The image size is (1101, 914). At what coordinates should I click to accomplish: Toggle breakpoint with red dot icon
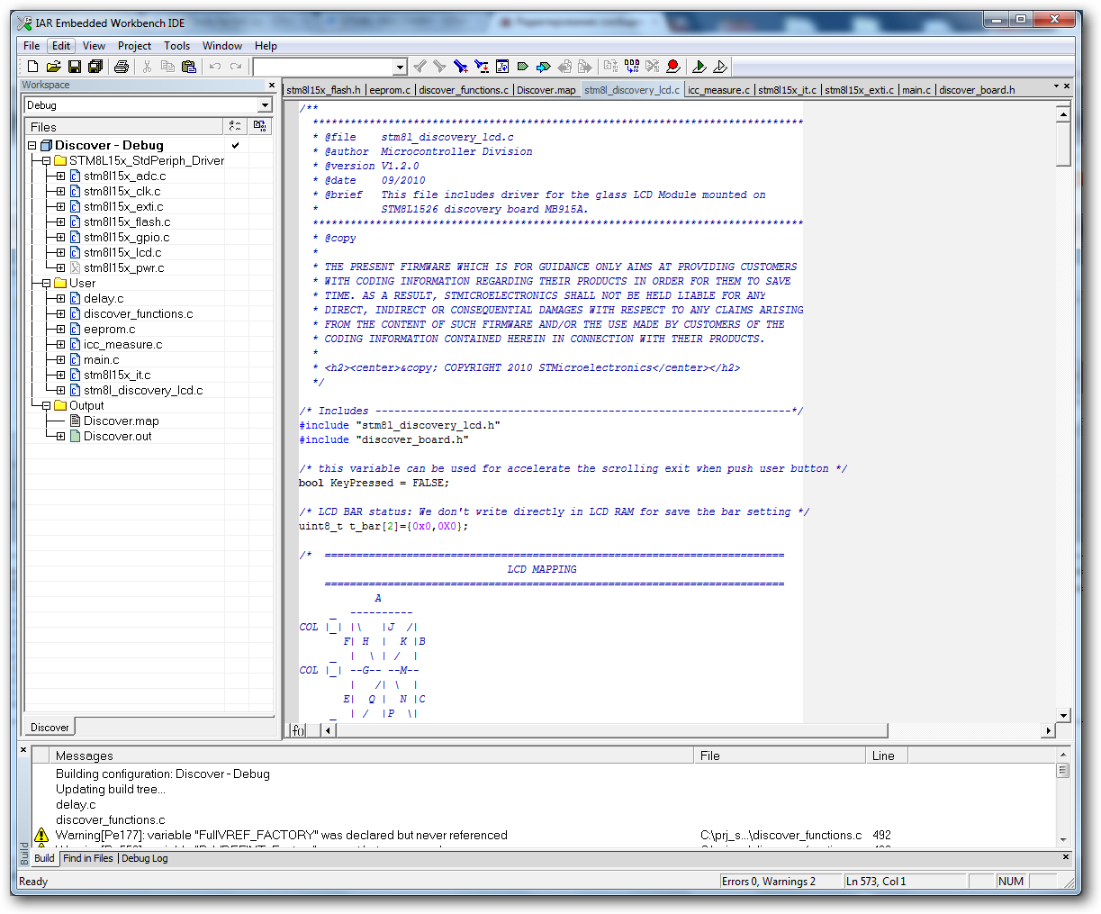point(672,67)
